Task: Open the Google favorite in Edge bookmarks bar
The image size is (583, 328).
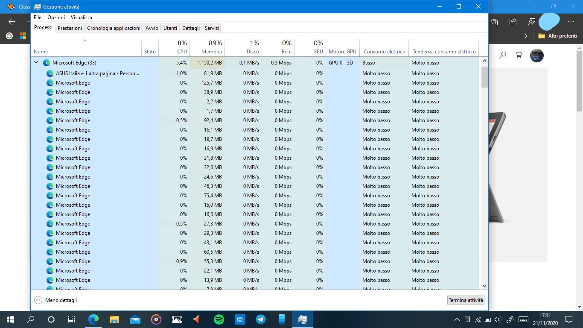Action: coord(9,36)
